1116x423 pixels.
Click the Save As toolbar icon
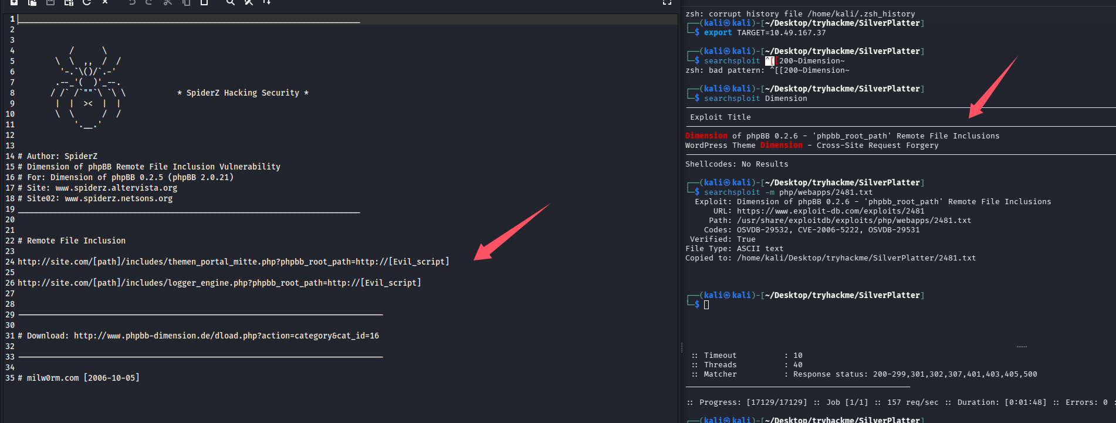[x=69, y=2]
